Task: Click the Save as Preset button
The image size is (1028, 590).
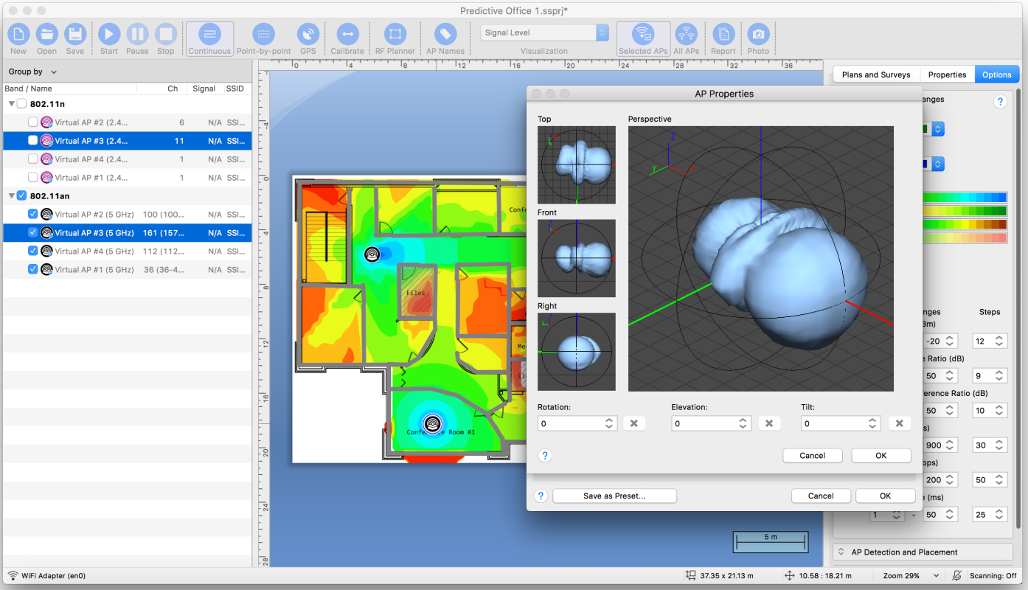Action: tap(614, 495)
